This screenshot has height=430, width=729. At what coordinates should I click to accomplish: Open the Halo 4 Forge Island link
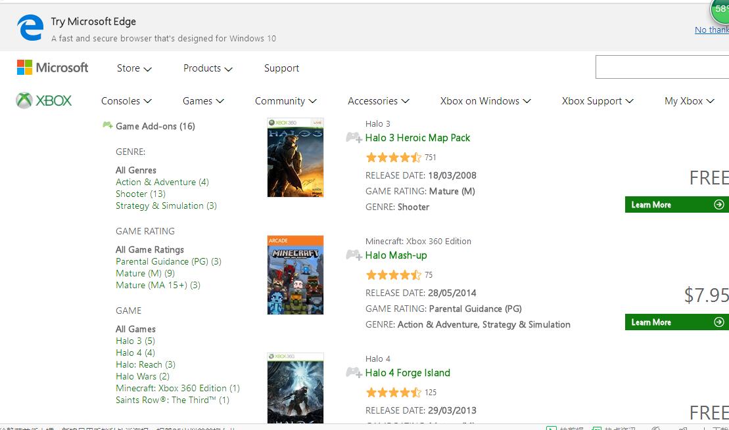point(408,373)
